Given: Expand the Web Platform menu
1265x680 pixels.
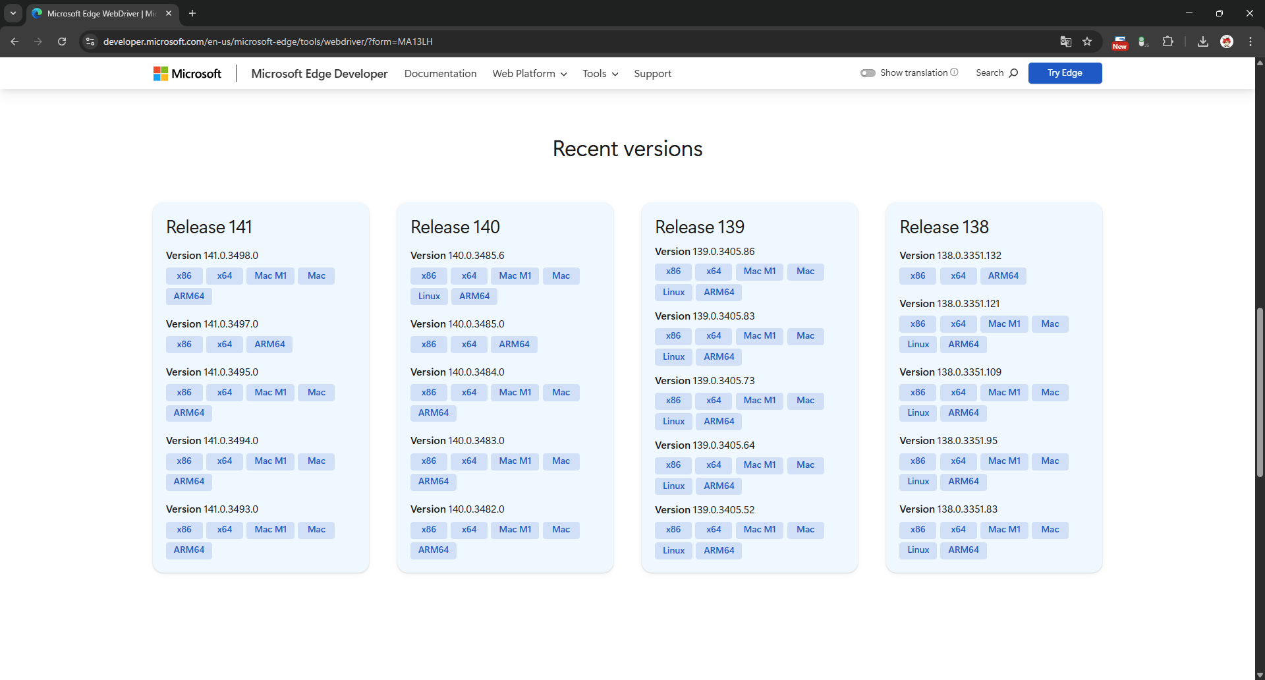Looking at the screenshot, I should [x=530, y=74].
